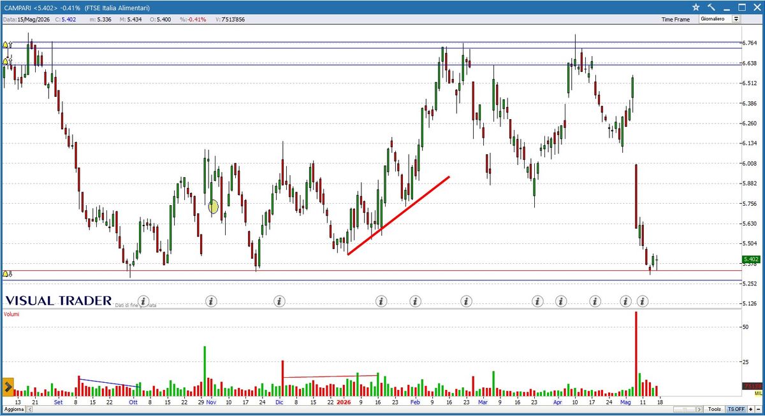Open info marker below early October candles
The width and height of the screenshot is (765, 416).
pyautogui.click(x=143, y=301)
